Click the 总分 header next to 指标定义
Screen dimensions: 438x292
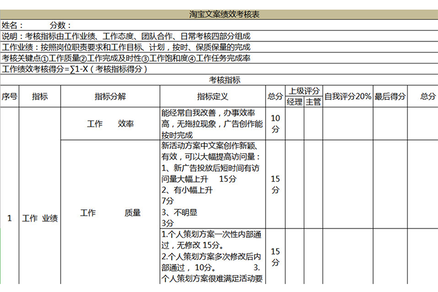[x=275, y=97]
